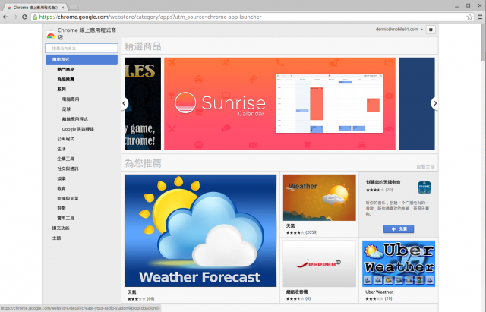Screen dimensions: 486x312
Task: Open a new tab
Action: (x=74, y=7)
